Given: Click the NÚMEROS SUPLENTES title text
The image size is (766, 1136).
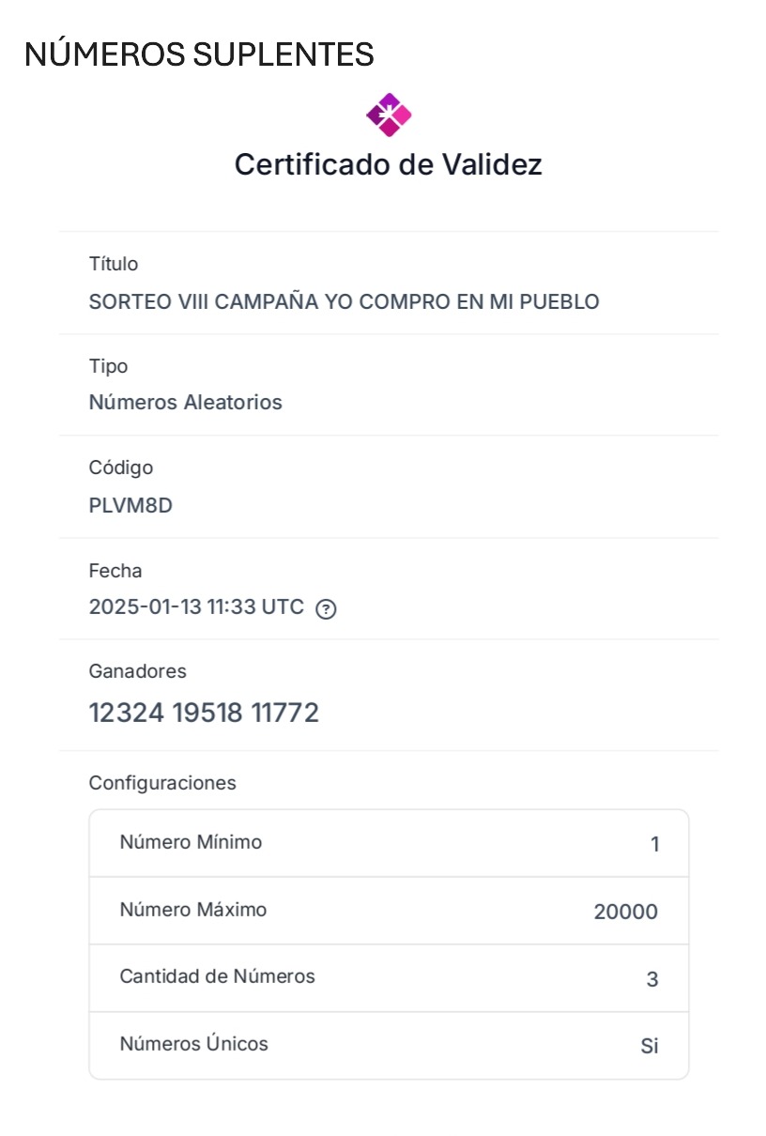Looking at the screenshot, I should tap(199, 54).
